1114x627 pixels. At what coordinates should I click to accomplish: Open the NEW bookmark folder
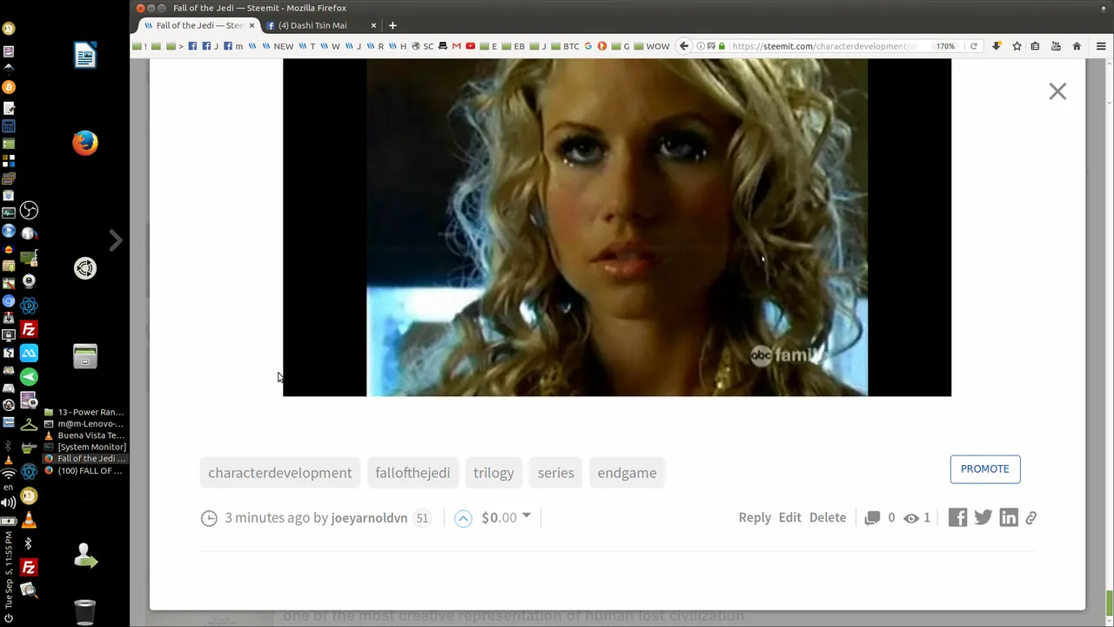tap(278, 46)
